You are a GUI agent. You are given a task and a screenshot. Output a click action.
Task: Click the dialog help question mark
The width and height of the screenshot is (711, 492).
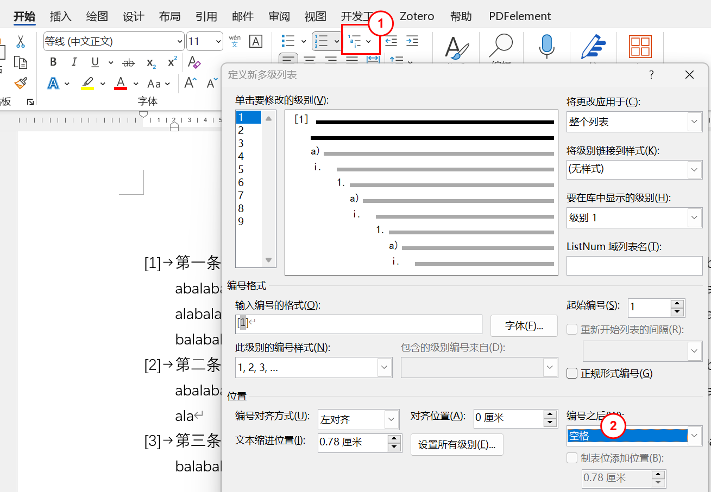click(x=652, y=75)
